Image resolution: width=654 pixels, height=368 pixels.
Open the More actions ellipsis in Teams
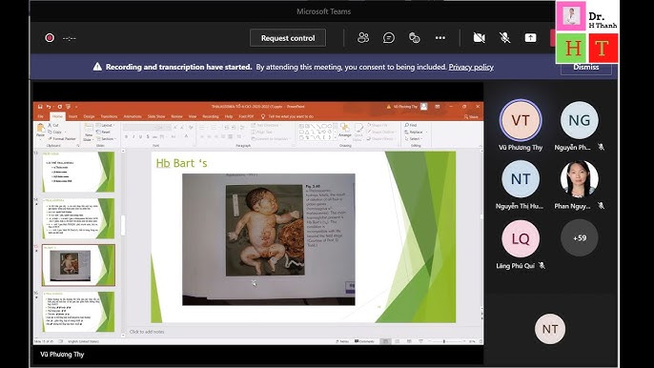pyautogui.click(x=440, y=38)
